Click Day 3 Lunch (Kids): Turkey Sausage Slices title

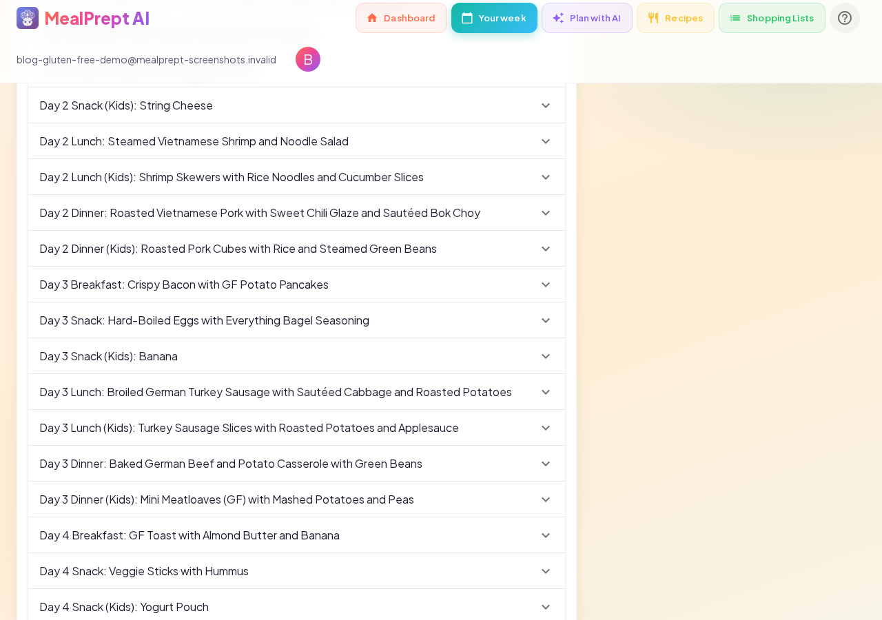(x=249, y=428)
